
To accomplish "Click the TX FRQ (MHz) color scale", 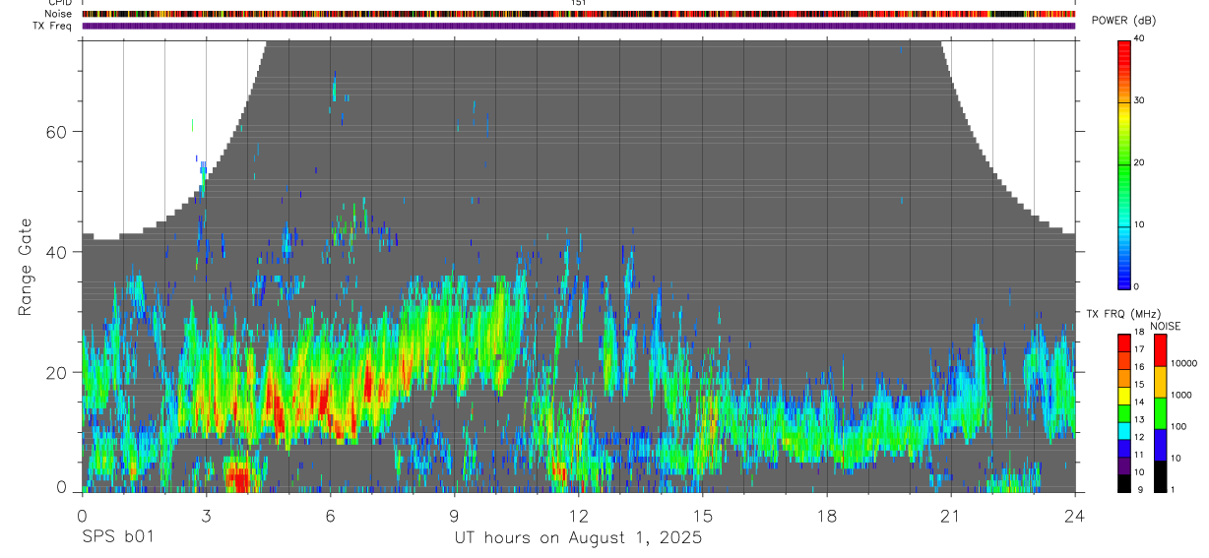I will [x=1123, y=412].
